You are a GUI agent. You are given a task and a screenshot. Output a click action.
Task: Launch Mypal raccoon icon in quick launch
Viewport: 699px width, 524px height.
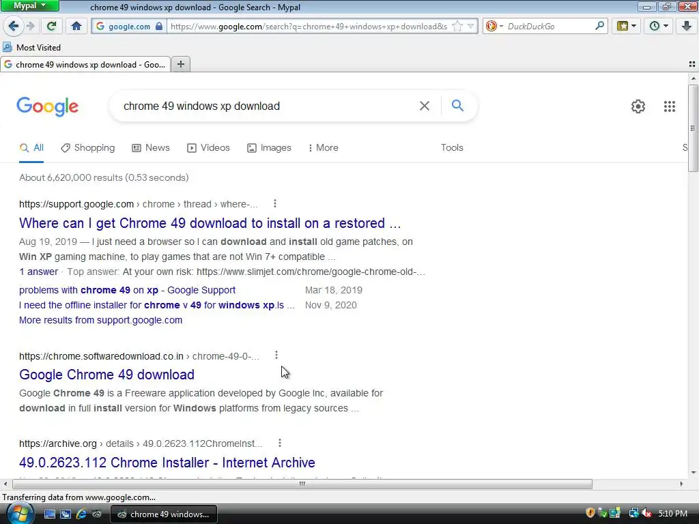click(97, 514)
